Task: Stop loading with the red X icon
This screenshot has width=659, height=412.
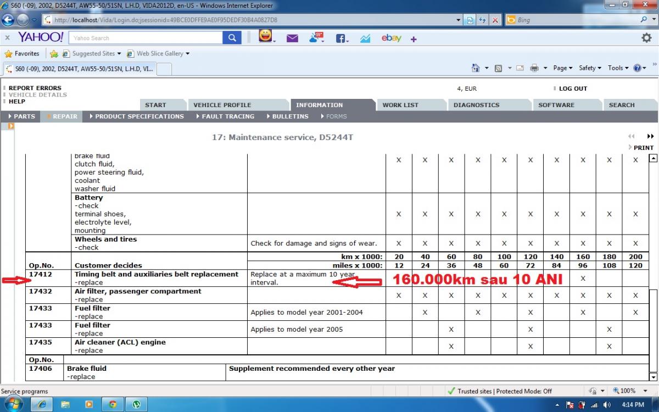Action: [495, 20]
